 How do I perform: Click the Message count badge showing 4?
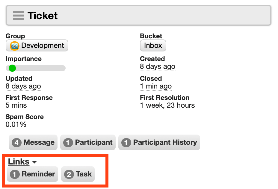pyautogui.click(x=17, y=142)
